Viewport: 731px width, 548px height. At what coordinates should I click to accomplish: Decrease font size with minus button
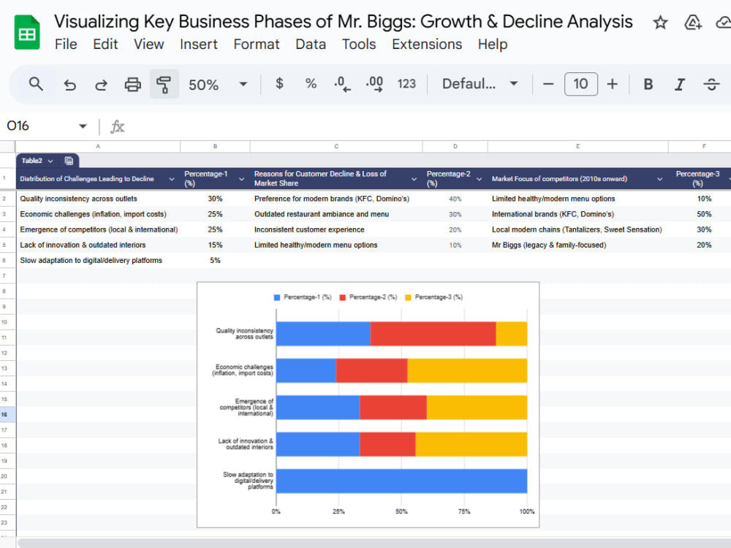[548, 84]
